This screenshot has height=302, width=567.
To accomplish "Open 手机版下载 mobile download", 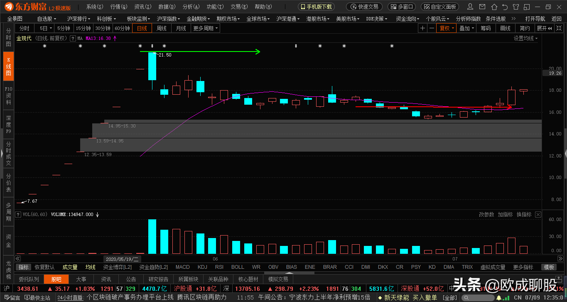I will (x=317, y=7).
